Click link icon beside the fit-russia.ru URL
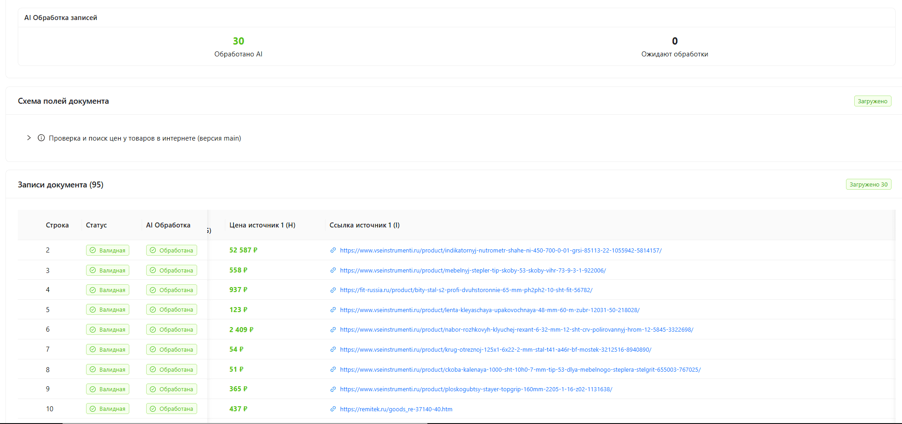 333,290
